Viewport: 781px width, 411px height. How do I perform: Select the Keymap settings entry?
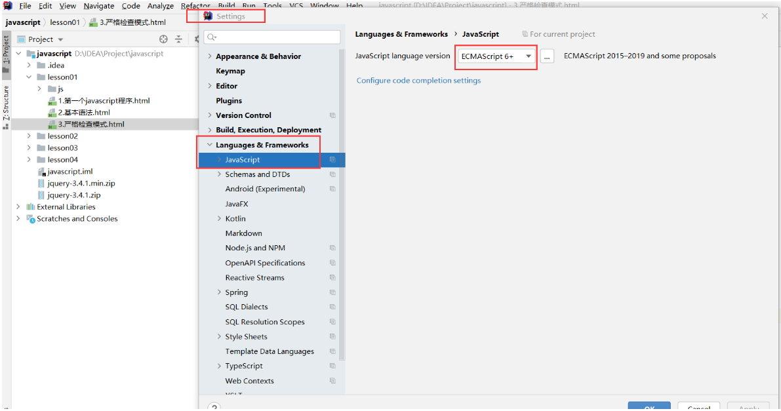(x=230, y=71)
